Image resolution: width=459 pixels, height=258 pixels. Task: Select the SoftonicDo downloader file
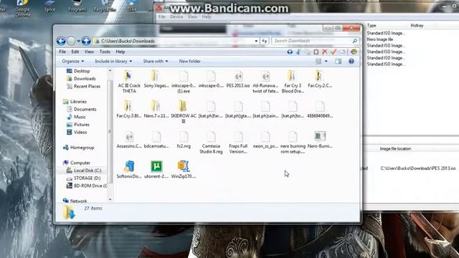(129, 170)
